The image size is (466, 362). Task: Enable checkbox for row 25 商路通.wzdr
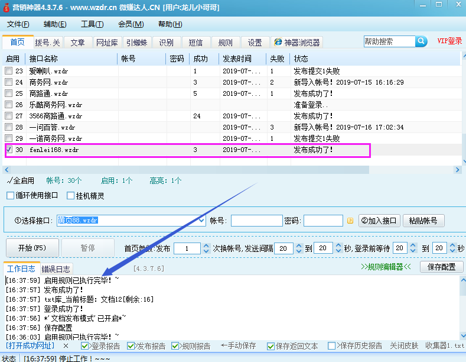tap(9, 93)
